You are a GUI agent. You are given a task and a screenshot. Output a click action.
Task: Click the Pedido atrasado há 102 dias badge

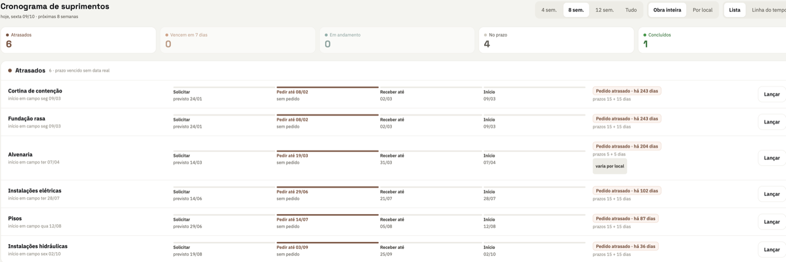[x=627, y=191]
